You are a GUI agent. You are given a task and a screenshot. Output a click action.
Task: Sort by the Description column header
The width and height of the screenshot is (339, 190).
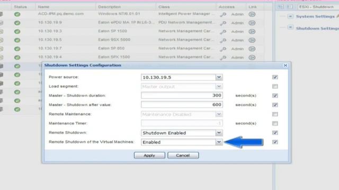pos(110,7)
